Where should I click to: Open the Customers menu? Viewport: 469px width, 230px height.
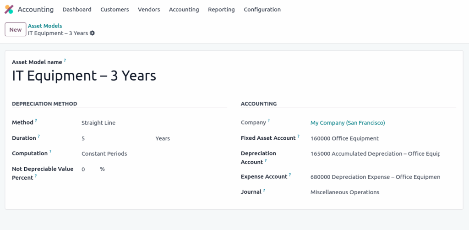115,10
